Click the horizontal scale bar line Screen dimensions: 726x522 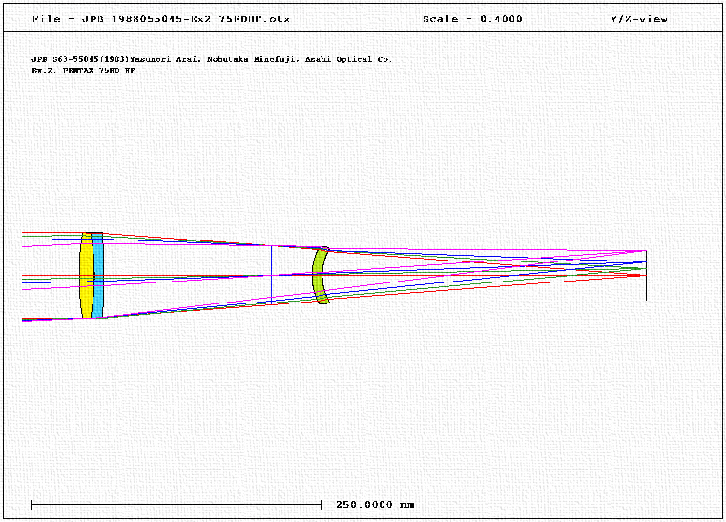click(176, 505)
